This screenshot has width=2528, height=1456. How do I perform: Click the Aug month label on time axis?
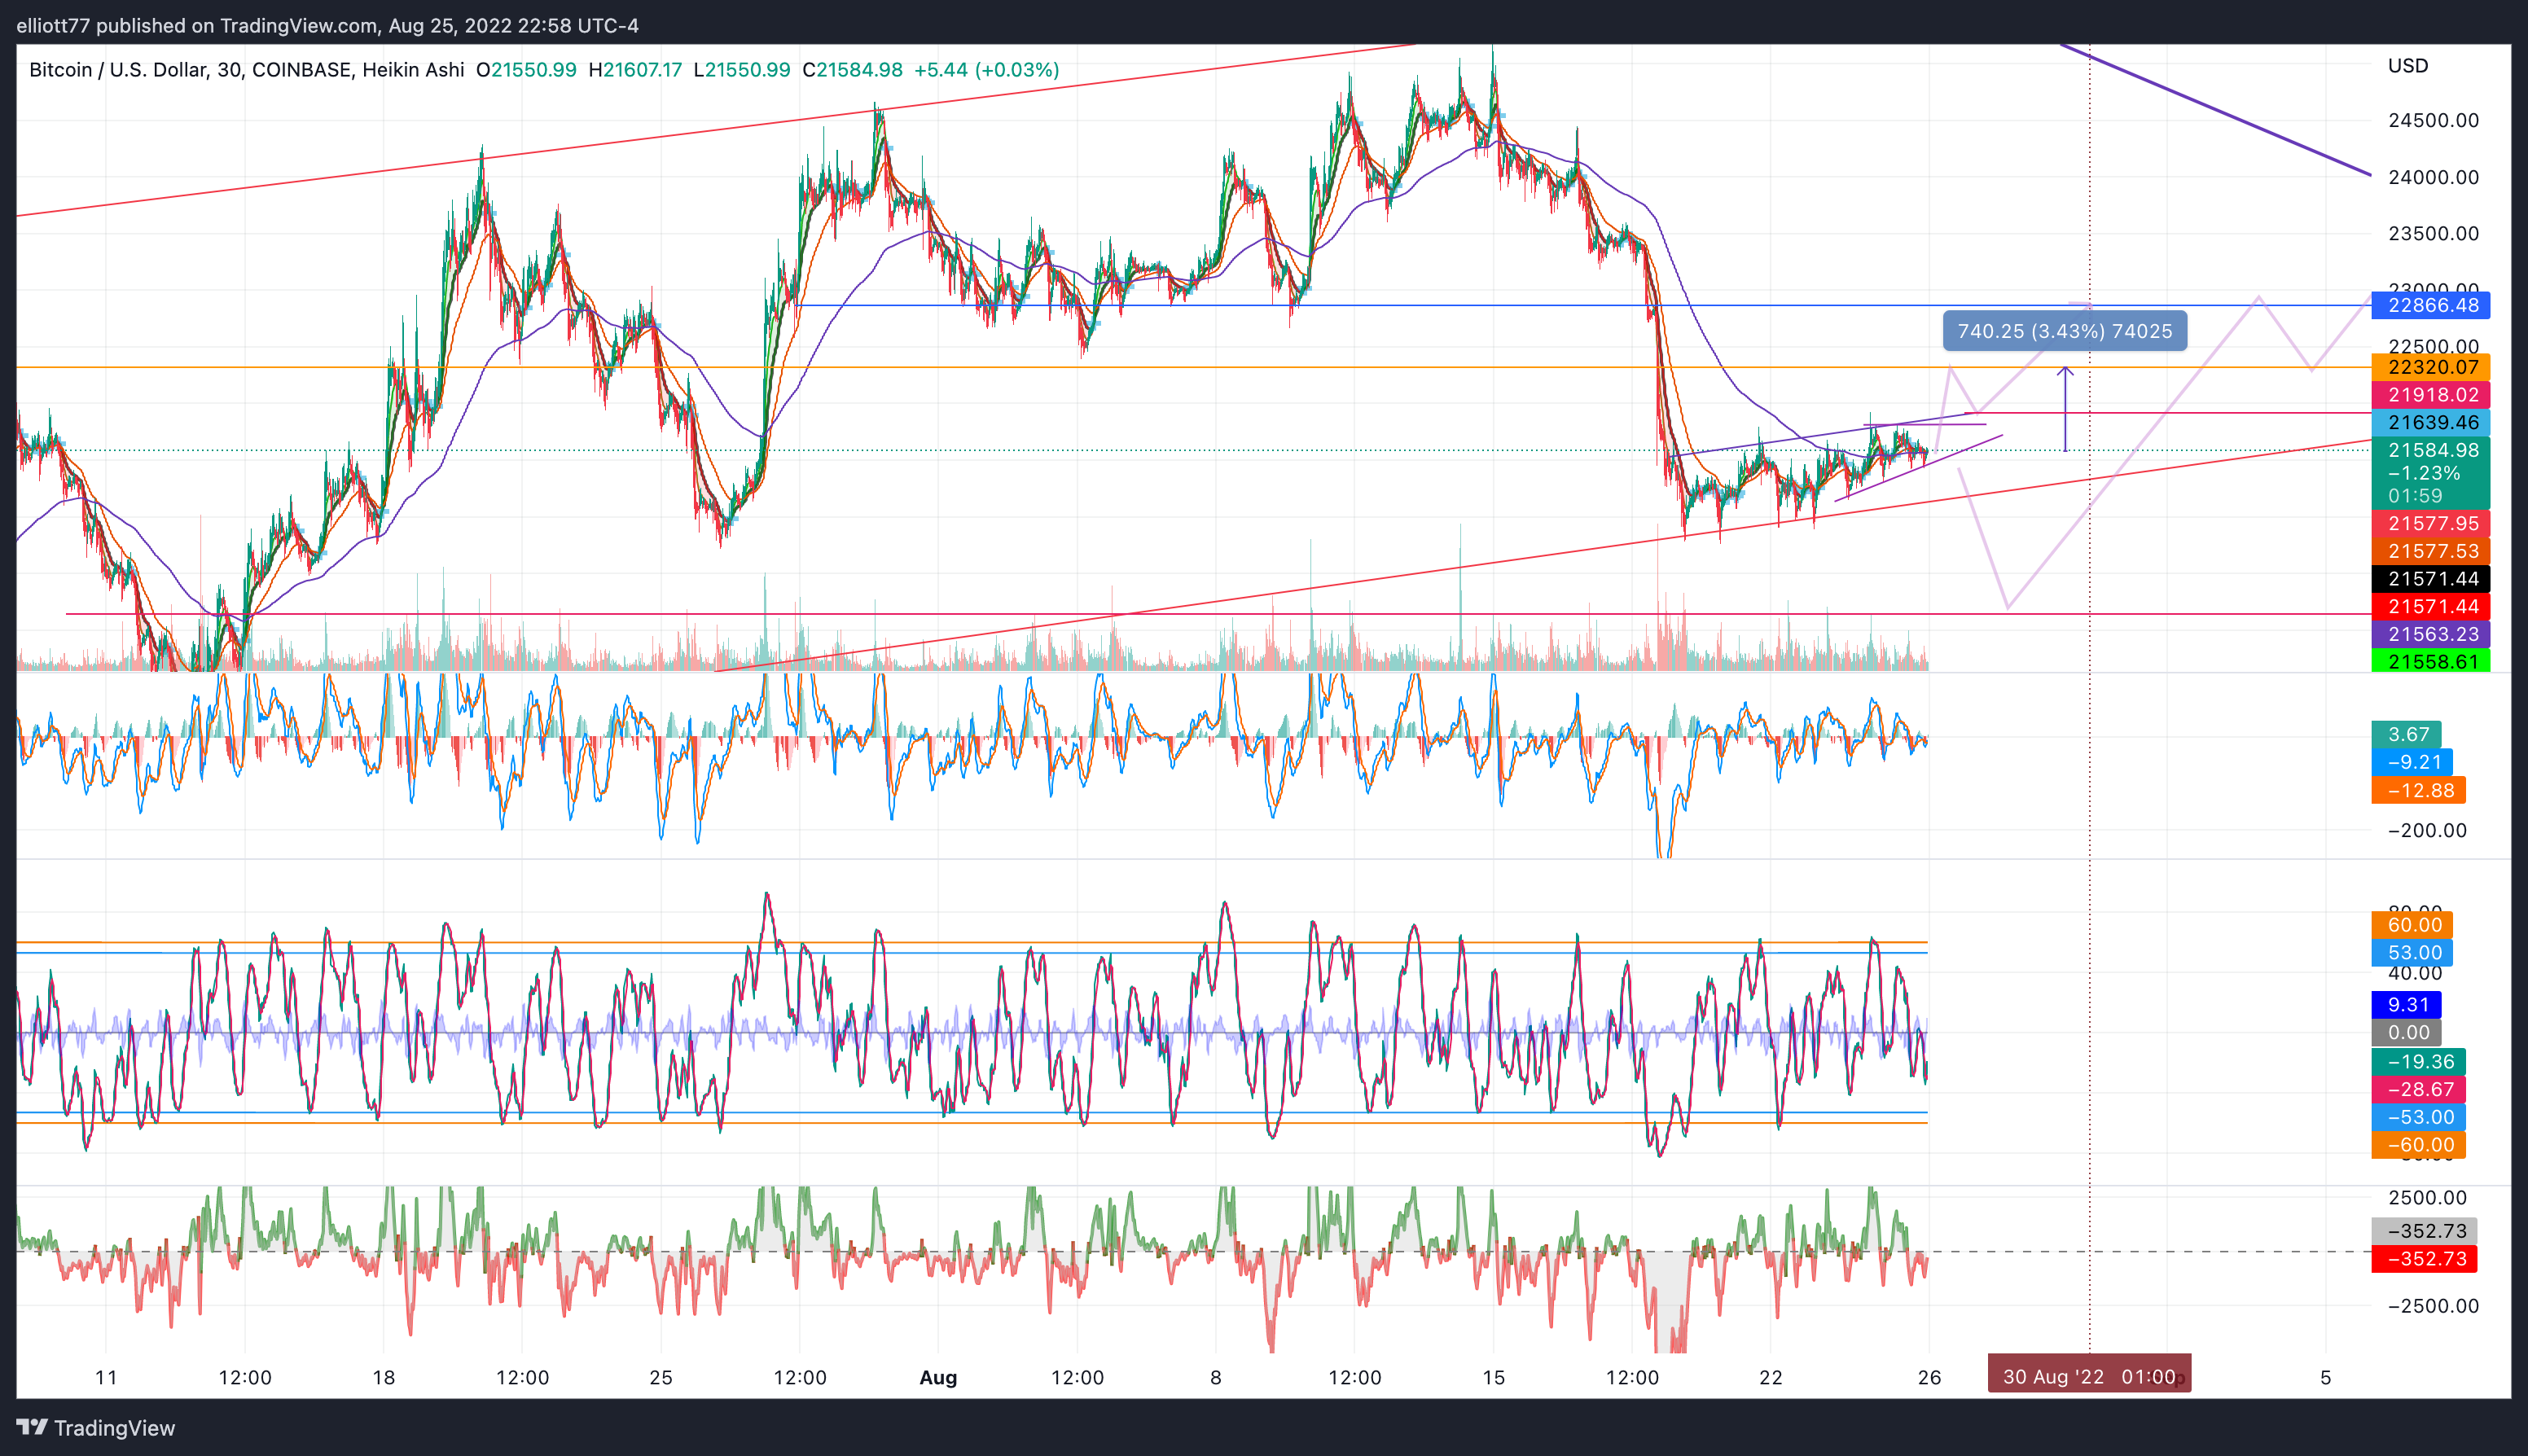[938, 1377]
